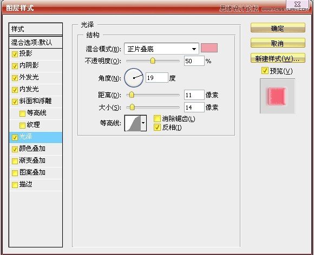Uncheck the 反相 invert option
This screenshot has height=255, width=314.
(x=157, y=127)
